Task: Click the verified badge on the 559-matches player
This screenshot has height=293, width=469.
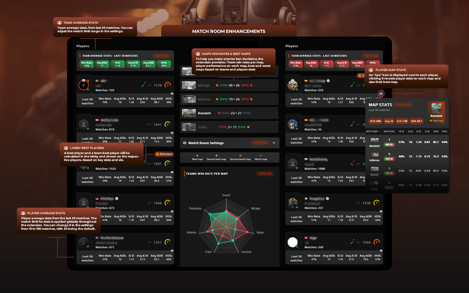Action: pos(328,81)
